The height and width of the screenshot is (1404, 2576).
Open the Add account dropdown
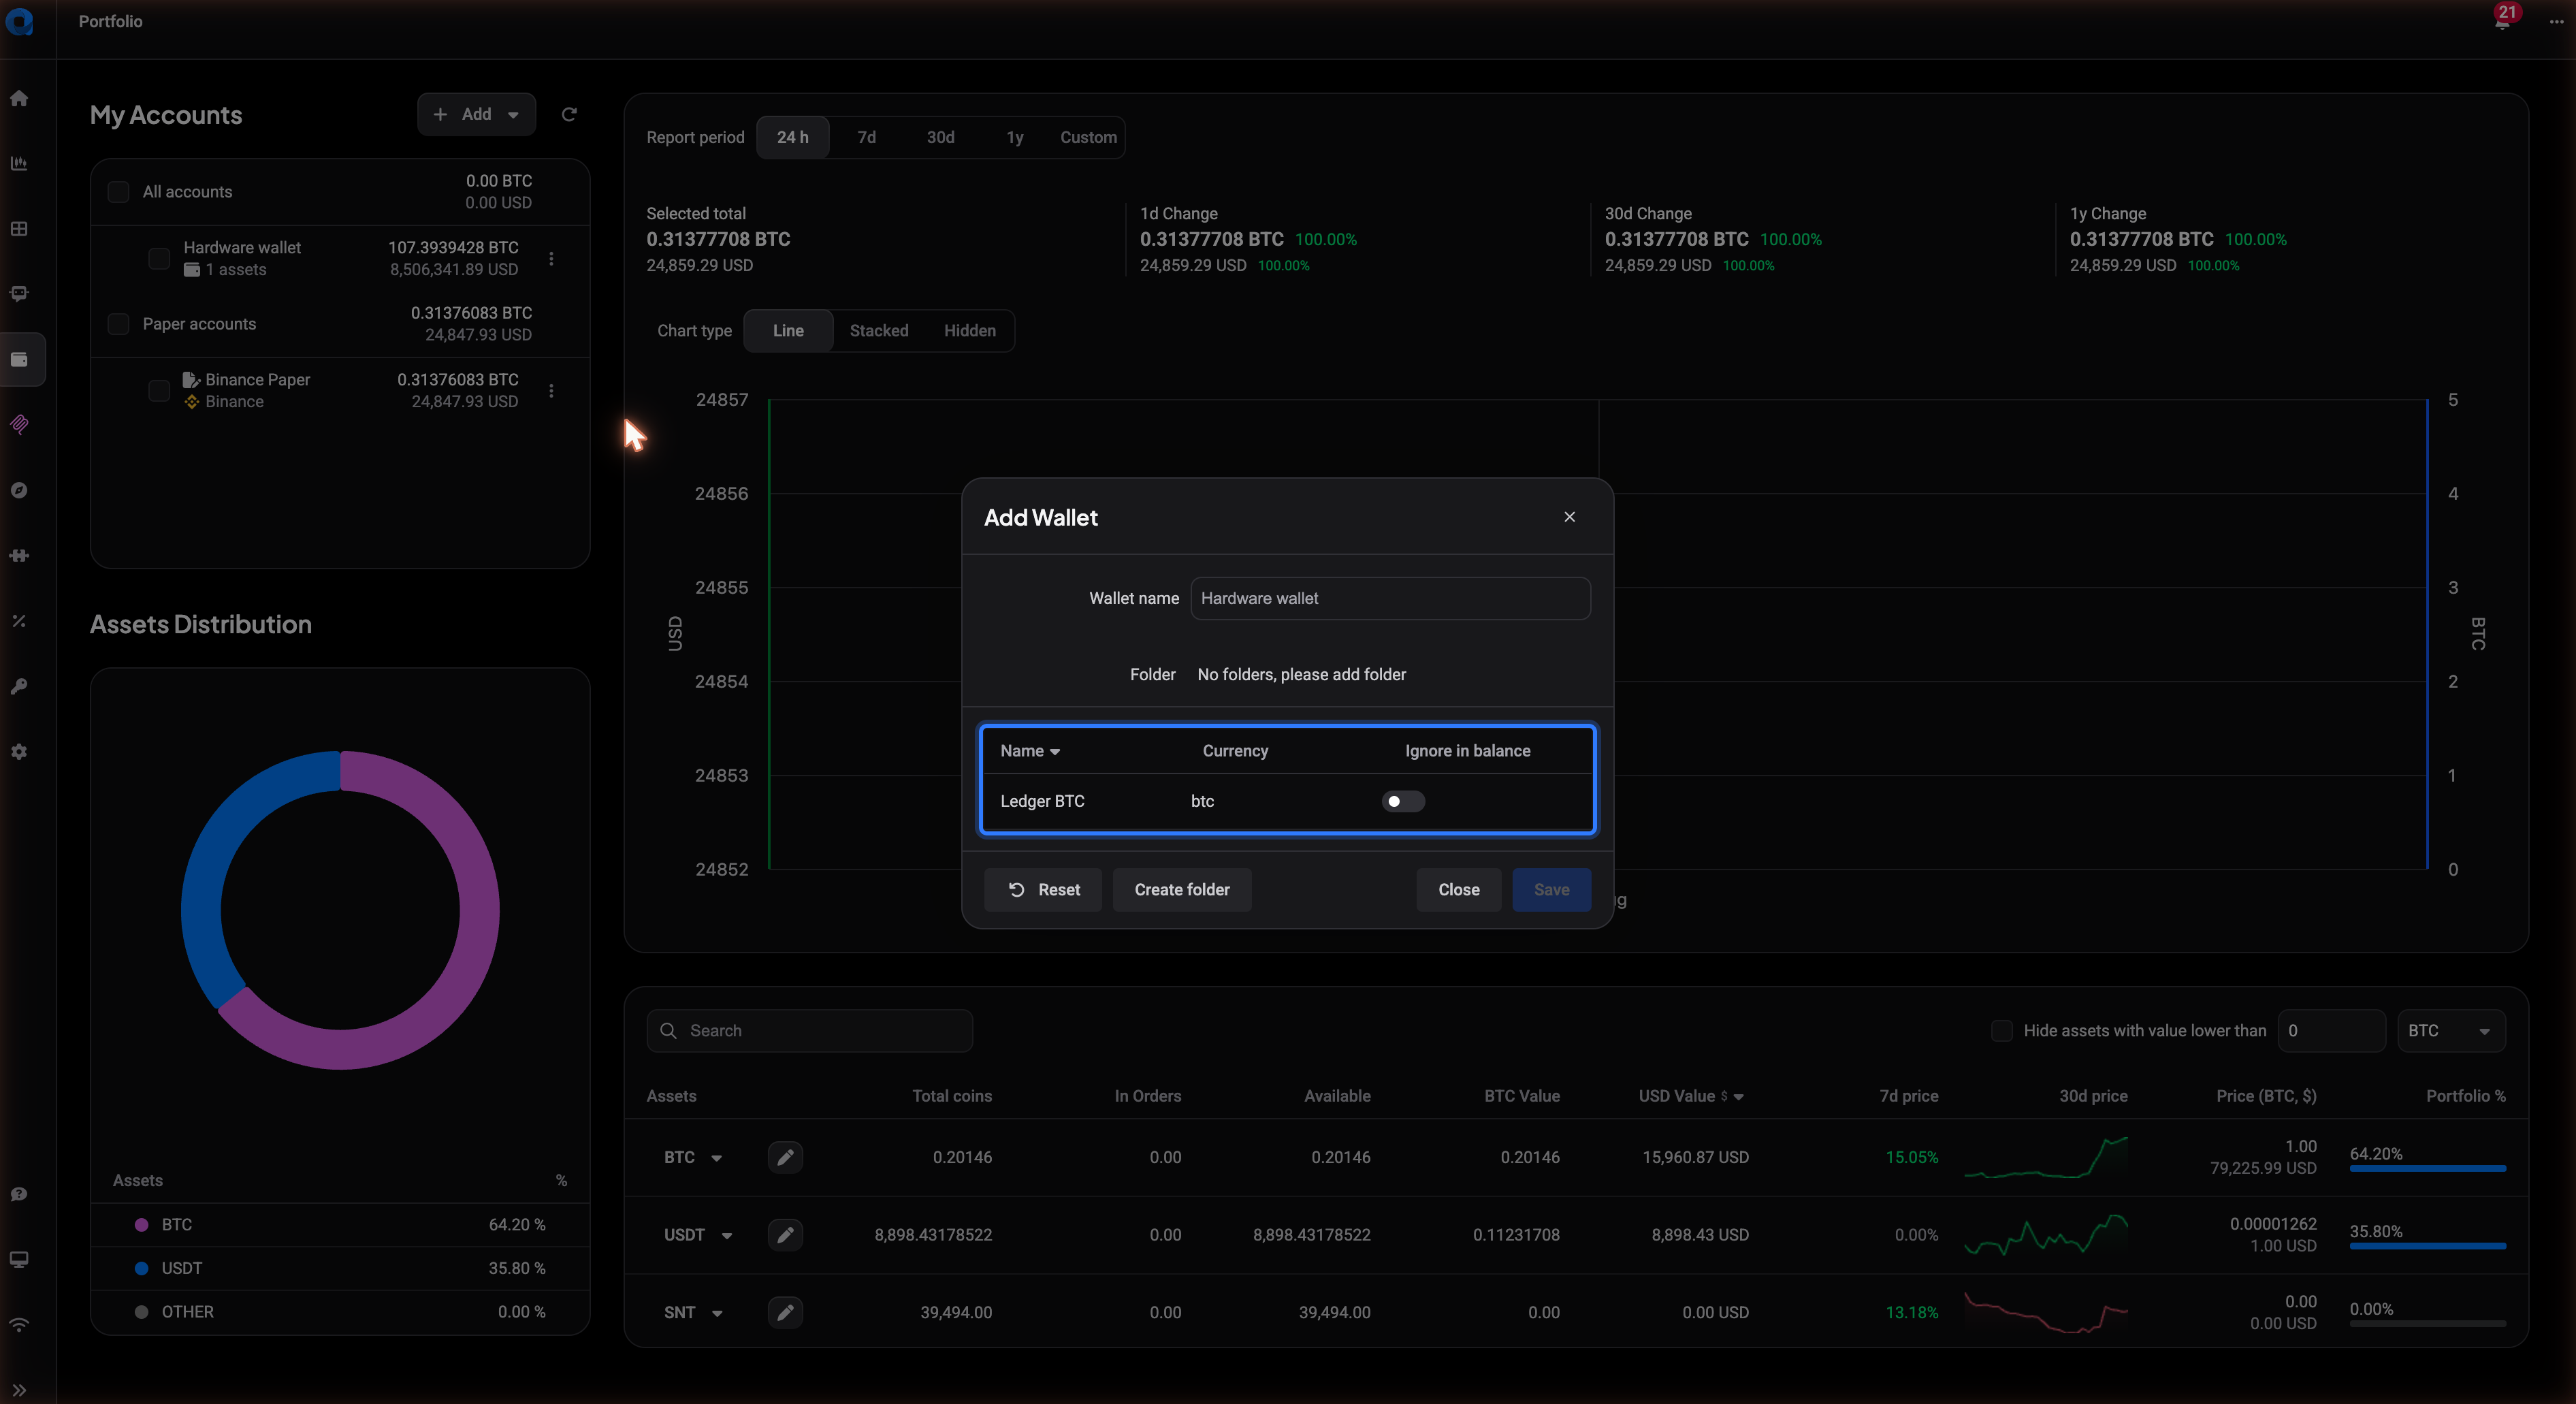coord(476,114)
